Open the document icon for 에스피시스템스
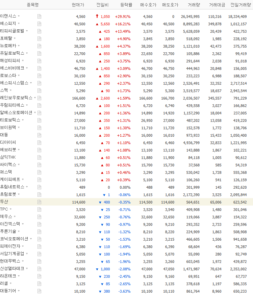The width and height of the screenshot is (253, 296). [39, 83]
